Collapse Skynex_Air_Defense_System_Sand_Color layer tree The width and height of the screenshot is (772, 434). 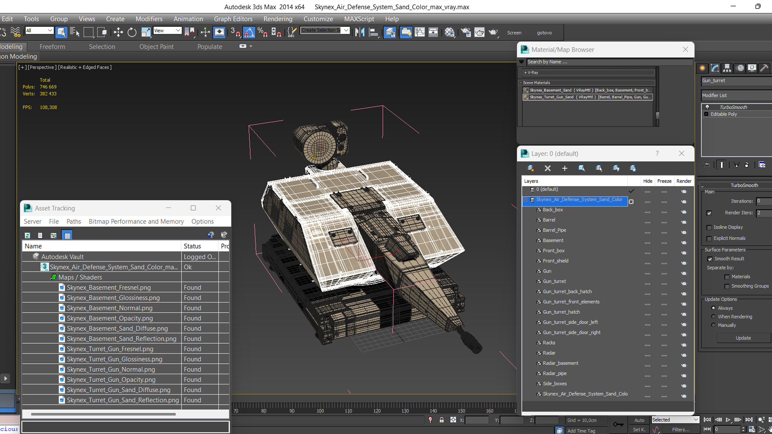[x=525, y=200]
